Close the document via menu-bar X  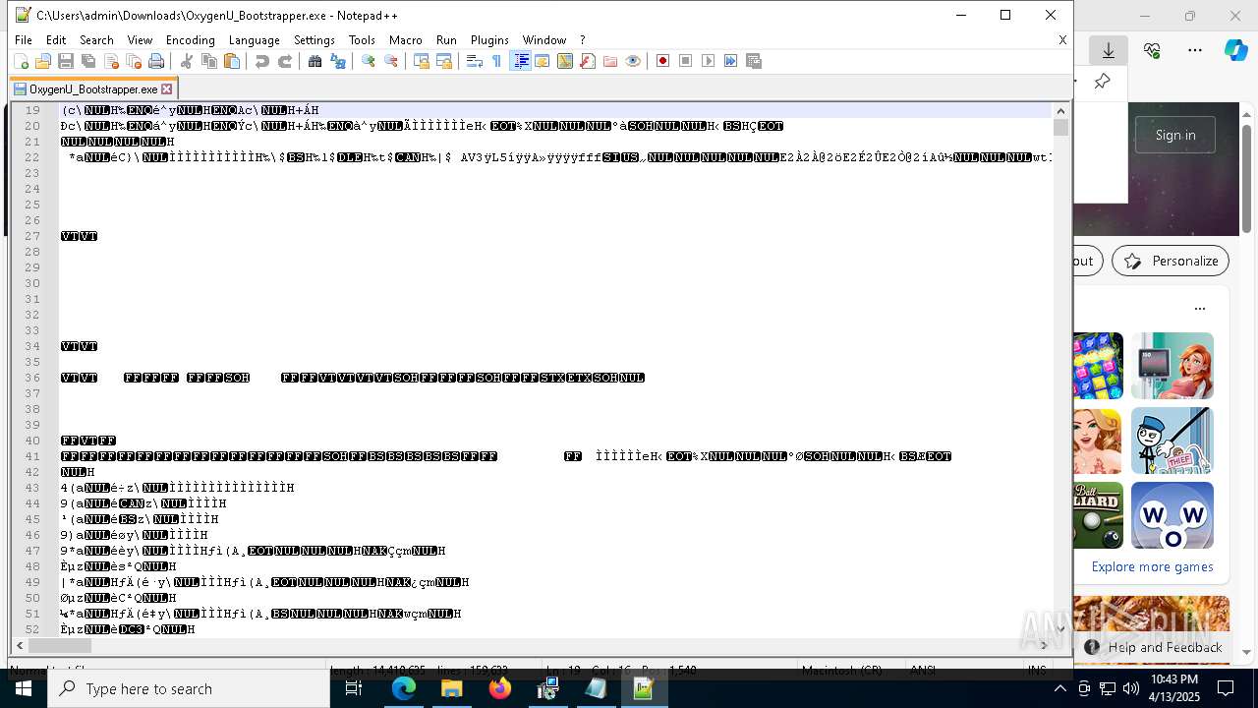1062,40
